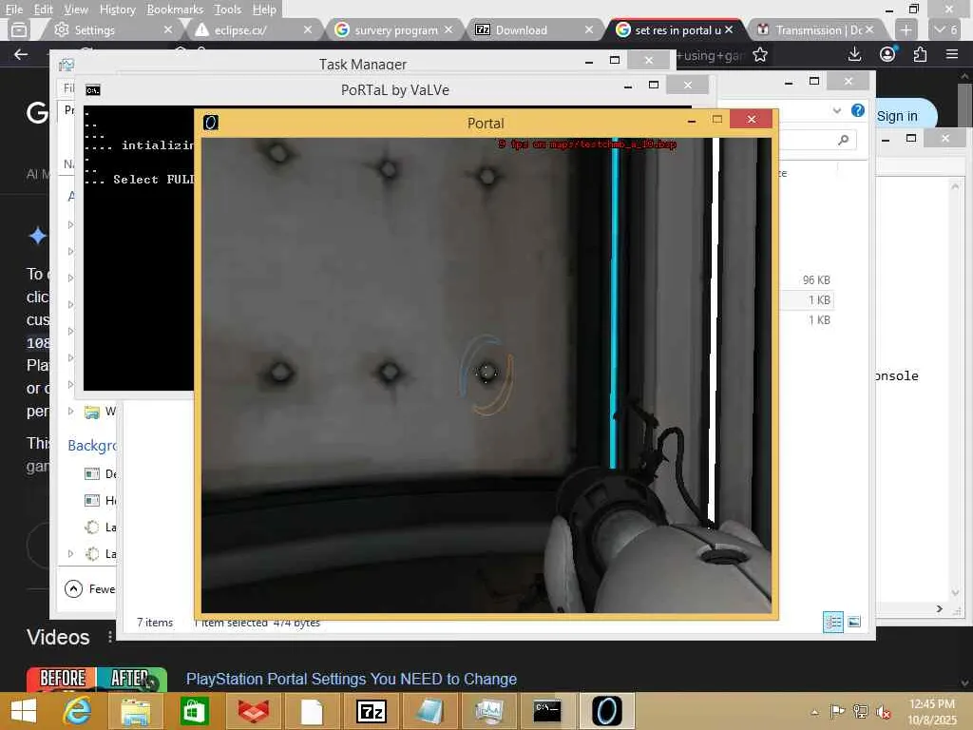Open the list all tabs dropdown
The image size is (973, 730).
click(945, 29)
